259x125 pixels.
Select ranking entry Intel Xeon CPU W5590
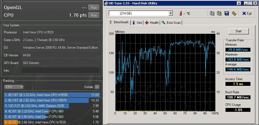pos(52,95)
